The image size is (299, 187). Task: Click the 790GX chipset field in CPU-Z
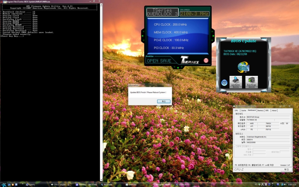tap(268, 124)
